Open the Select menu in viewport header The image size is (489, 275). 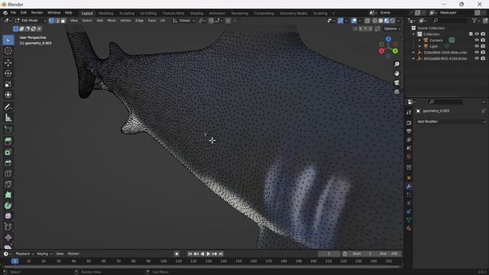(x=87, y=21)
